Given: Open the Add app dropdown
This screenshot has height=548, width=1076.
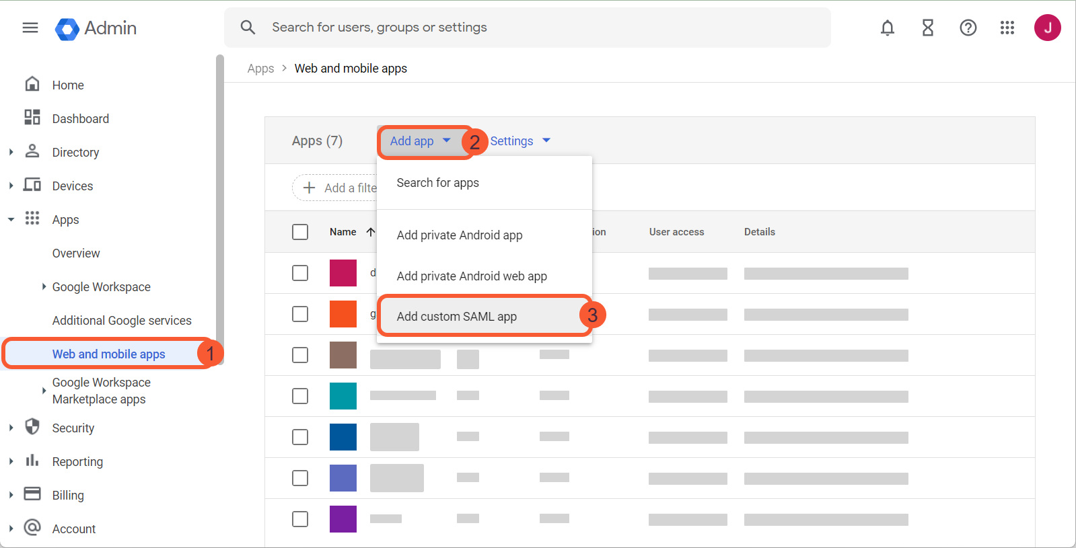Looking at the screenshot, I should pyautogui.click(x=421, y=141).
